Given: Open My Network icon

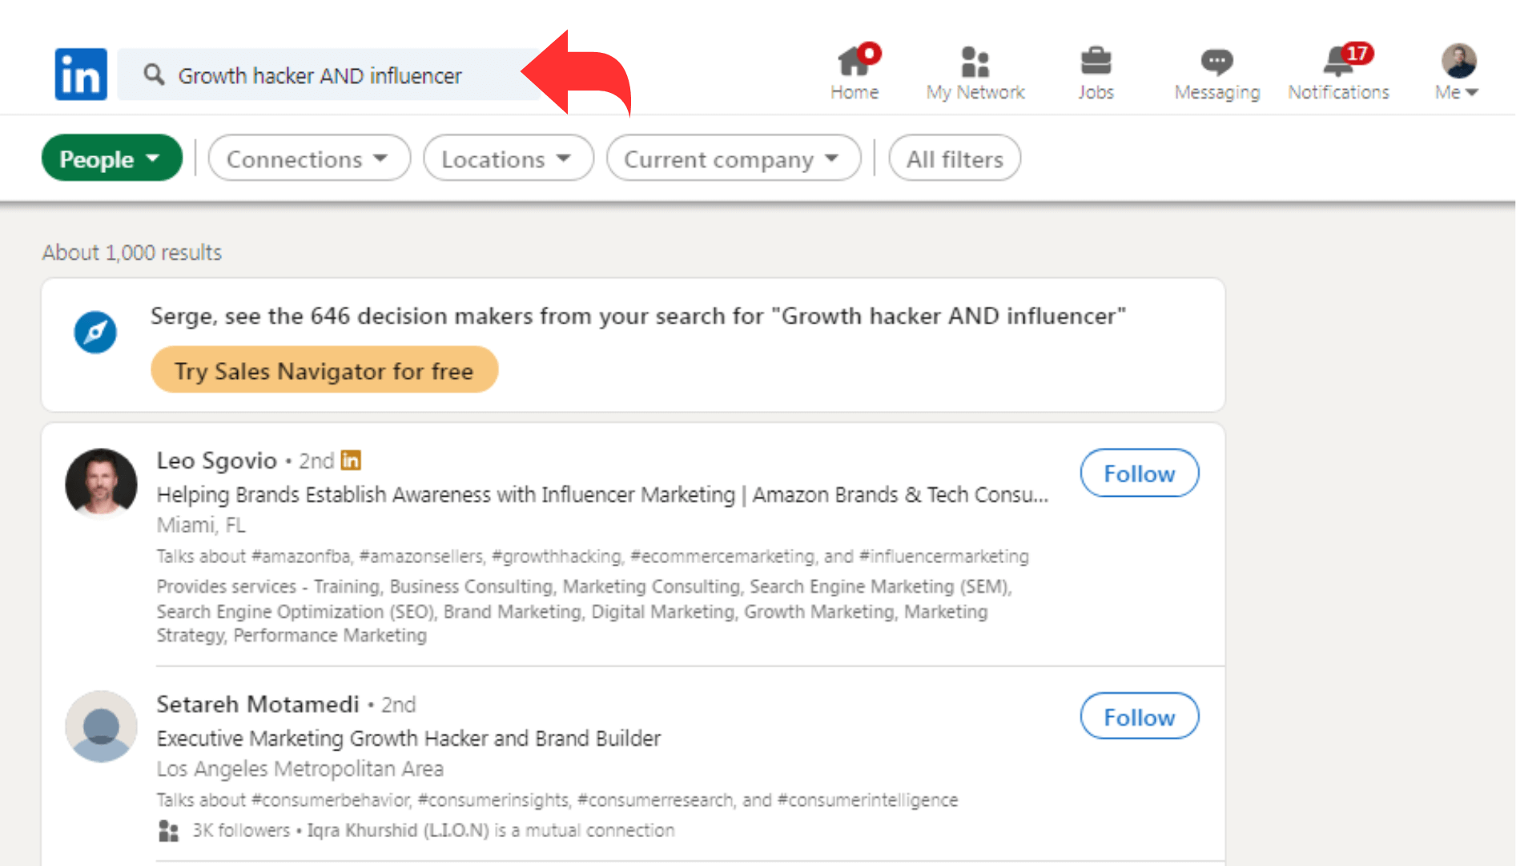Looking at the screenshot, I should [x=975, y=70].
